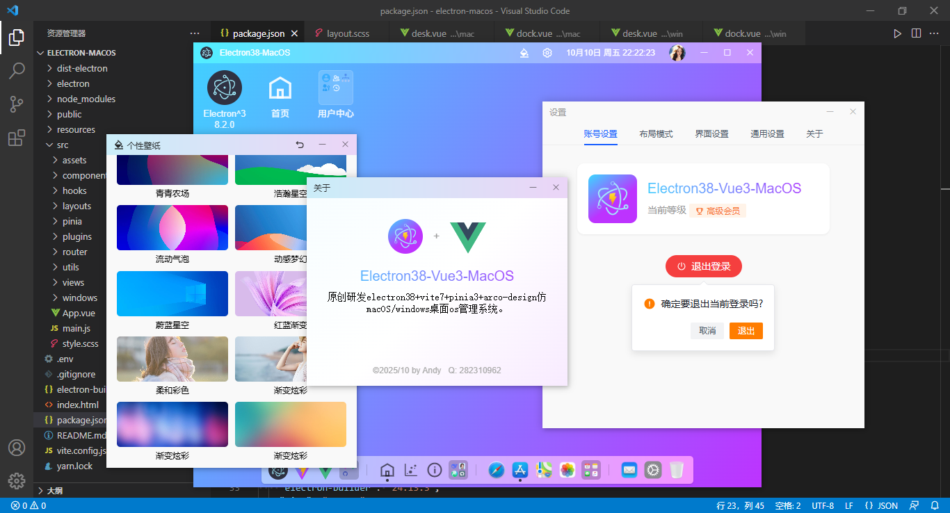Open the App Store icon in the dock
Viewport: 950px width, 513px height.
(x=520, y=470)
